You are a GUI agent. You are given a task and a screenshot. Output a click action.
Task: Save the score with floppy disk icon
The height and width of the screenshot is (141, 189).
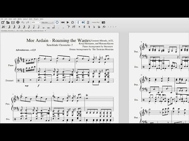tap(13, 22)
